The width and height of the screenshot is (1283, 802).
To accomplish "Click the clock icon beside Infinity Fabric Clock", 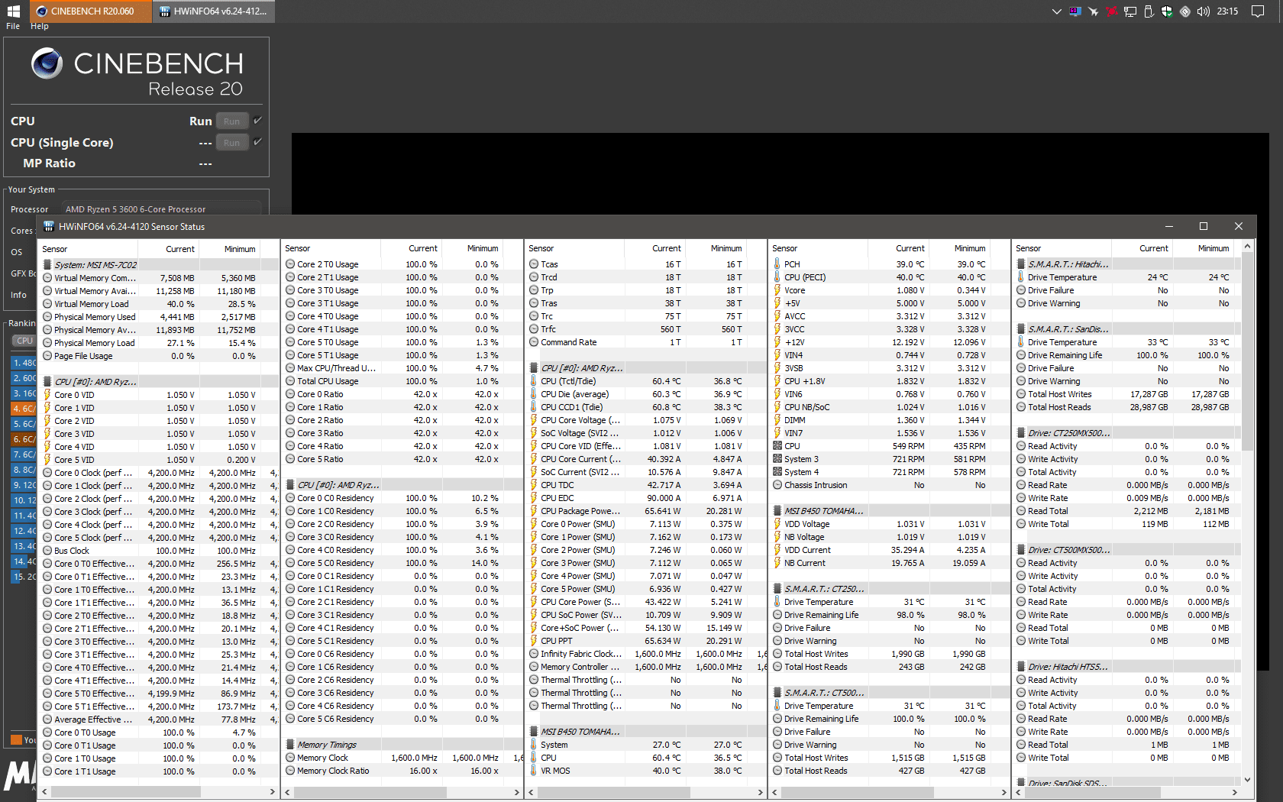I will tap(534, 654).
